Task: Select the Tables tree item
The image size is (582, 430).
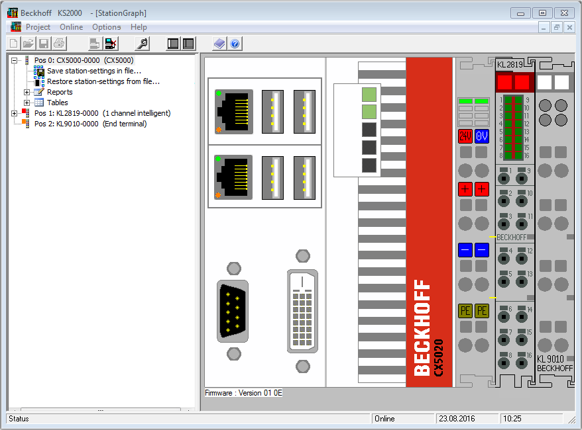Action: pyautogui.click(x=58, y=103)
